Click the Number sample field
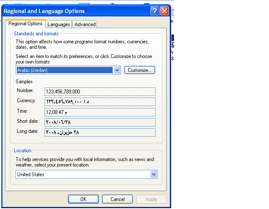 click(x=100, y=92)
